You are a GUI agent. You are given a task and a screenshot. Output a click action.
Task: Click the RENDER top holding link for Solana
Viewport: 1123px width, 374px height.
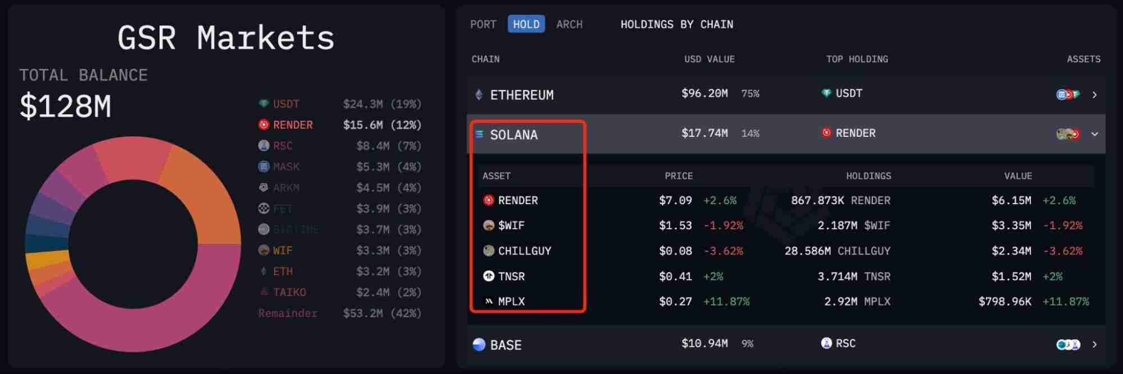point(855,133)
